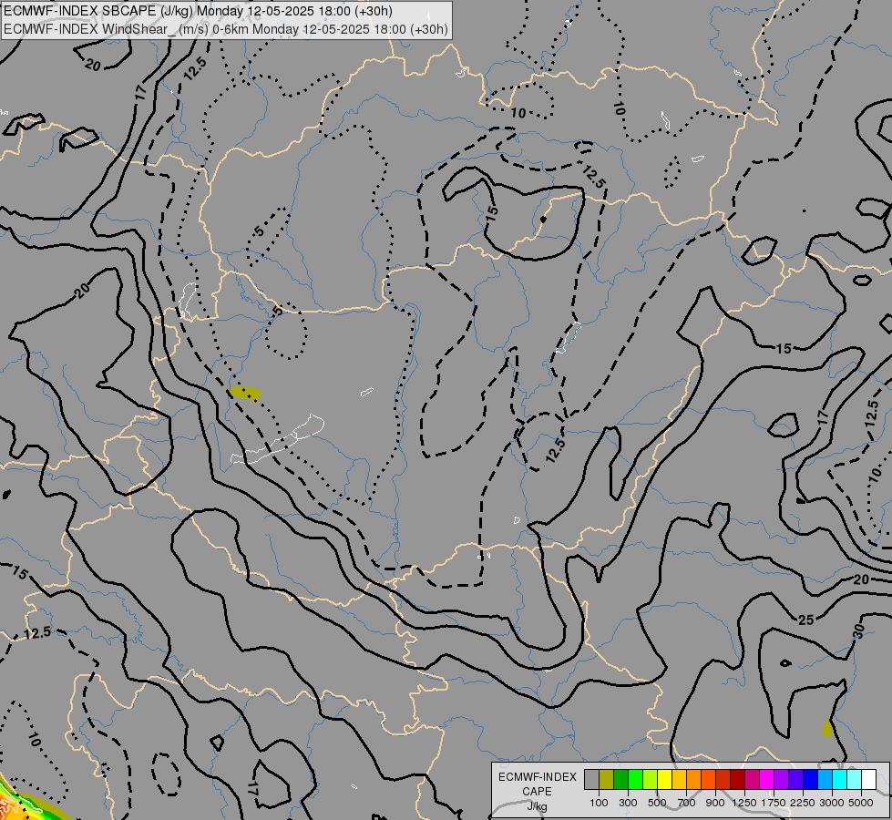The image size is (892, 820).
Task: Click the "J/kg" unit label in the legend
Action: (537, 807)
